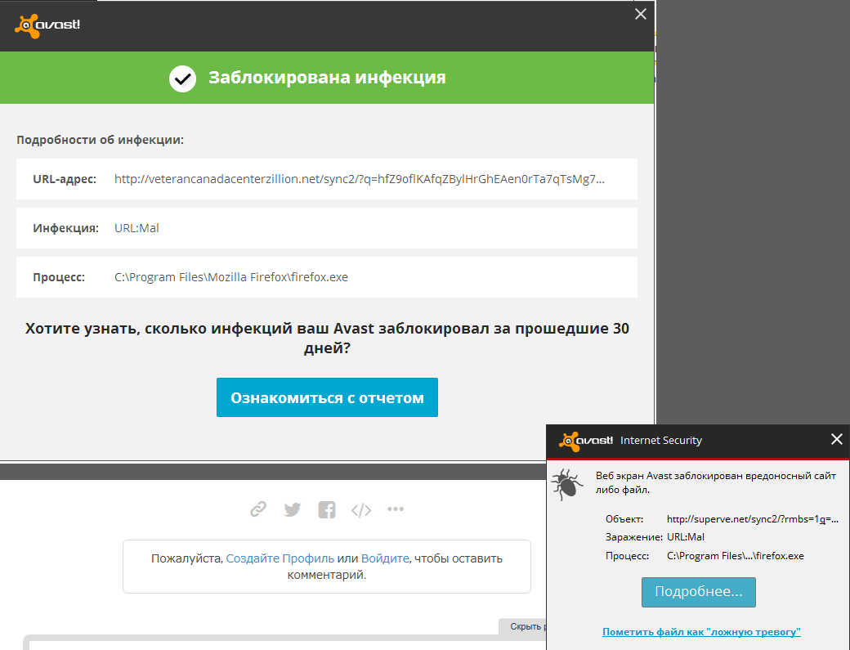Mark file as 'ложную тревогу' link
The height and width of the screenshot is (650, 850).
click(x=701, y=631)
